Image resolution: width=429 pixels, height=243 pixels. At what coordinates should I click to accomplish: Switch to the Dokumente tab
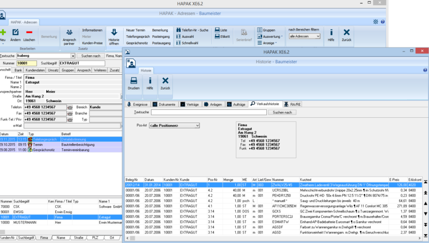(164, 105)
